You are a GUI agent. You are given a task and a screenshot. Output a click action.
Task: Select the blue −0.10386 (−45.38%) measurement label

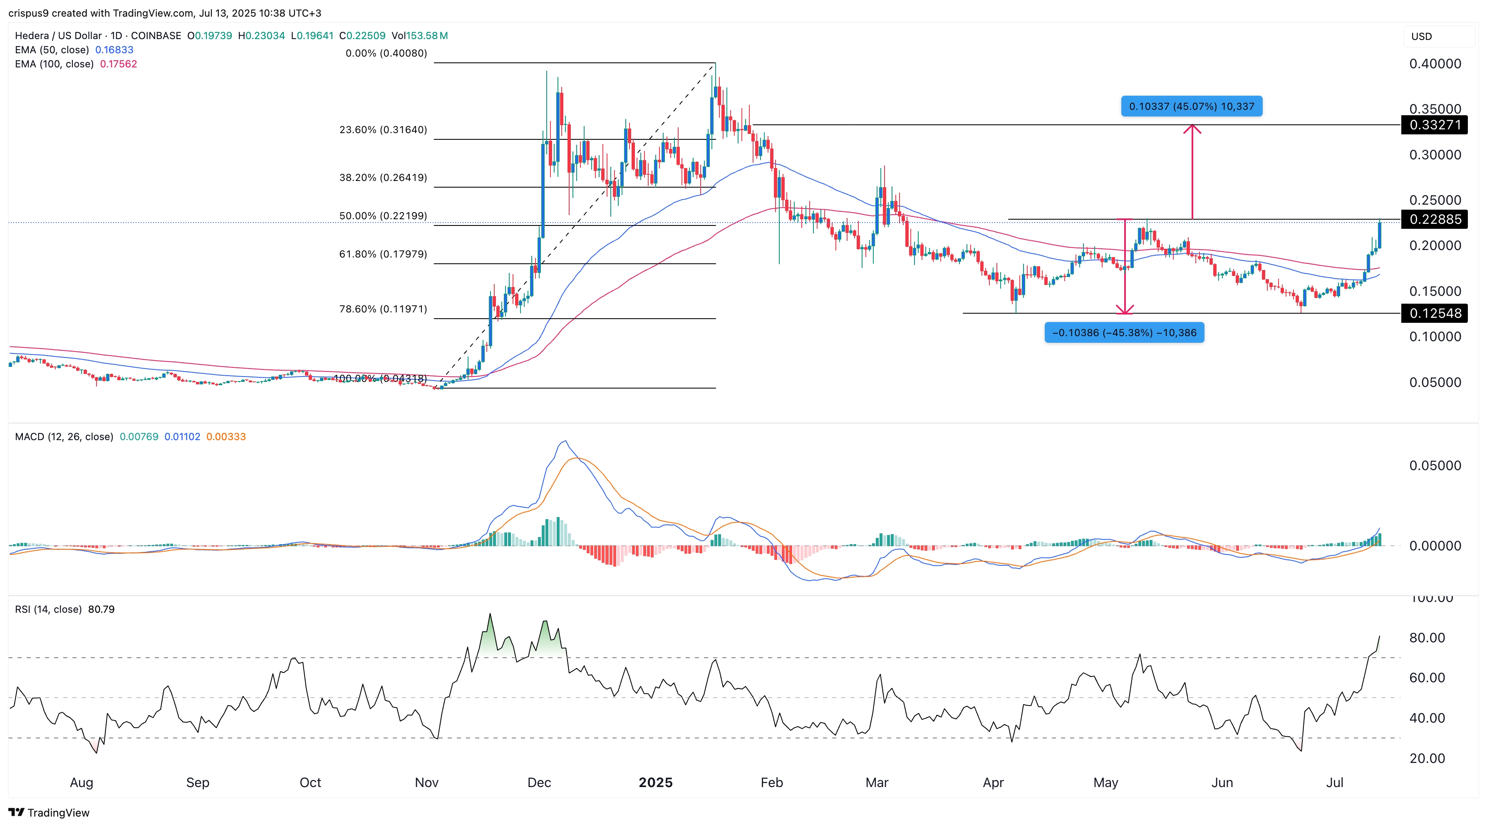point(1124,332)
